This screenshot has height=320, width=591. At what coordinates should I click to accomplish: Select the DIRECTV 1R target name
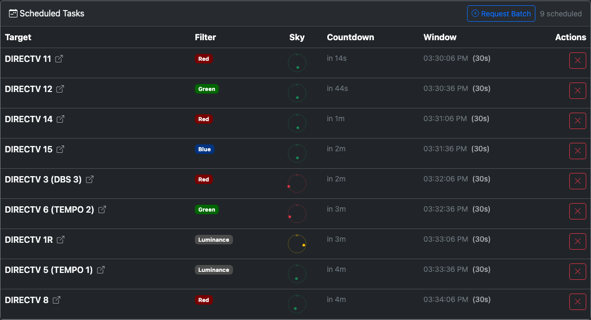coord(29,240)
